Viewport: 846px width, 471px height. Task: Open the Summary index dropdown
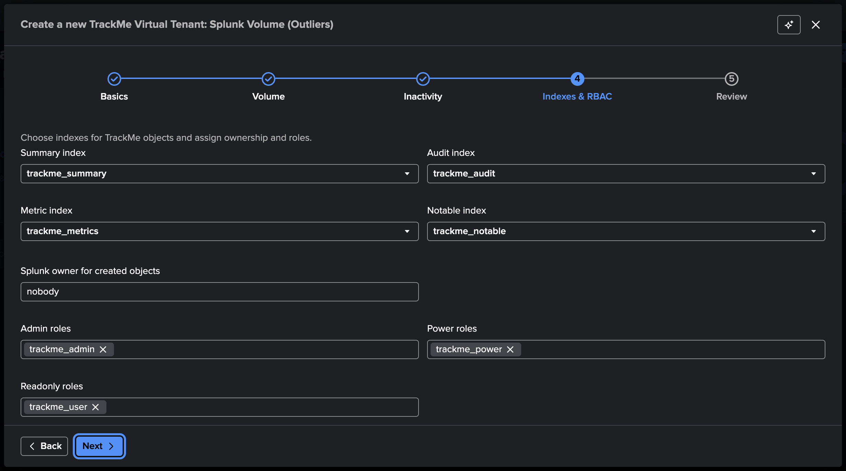coord(220,174)
